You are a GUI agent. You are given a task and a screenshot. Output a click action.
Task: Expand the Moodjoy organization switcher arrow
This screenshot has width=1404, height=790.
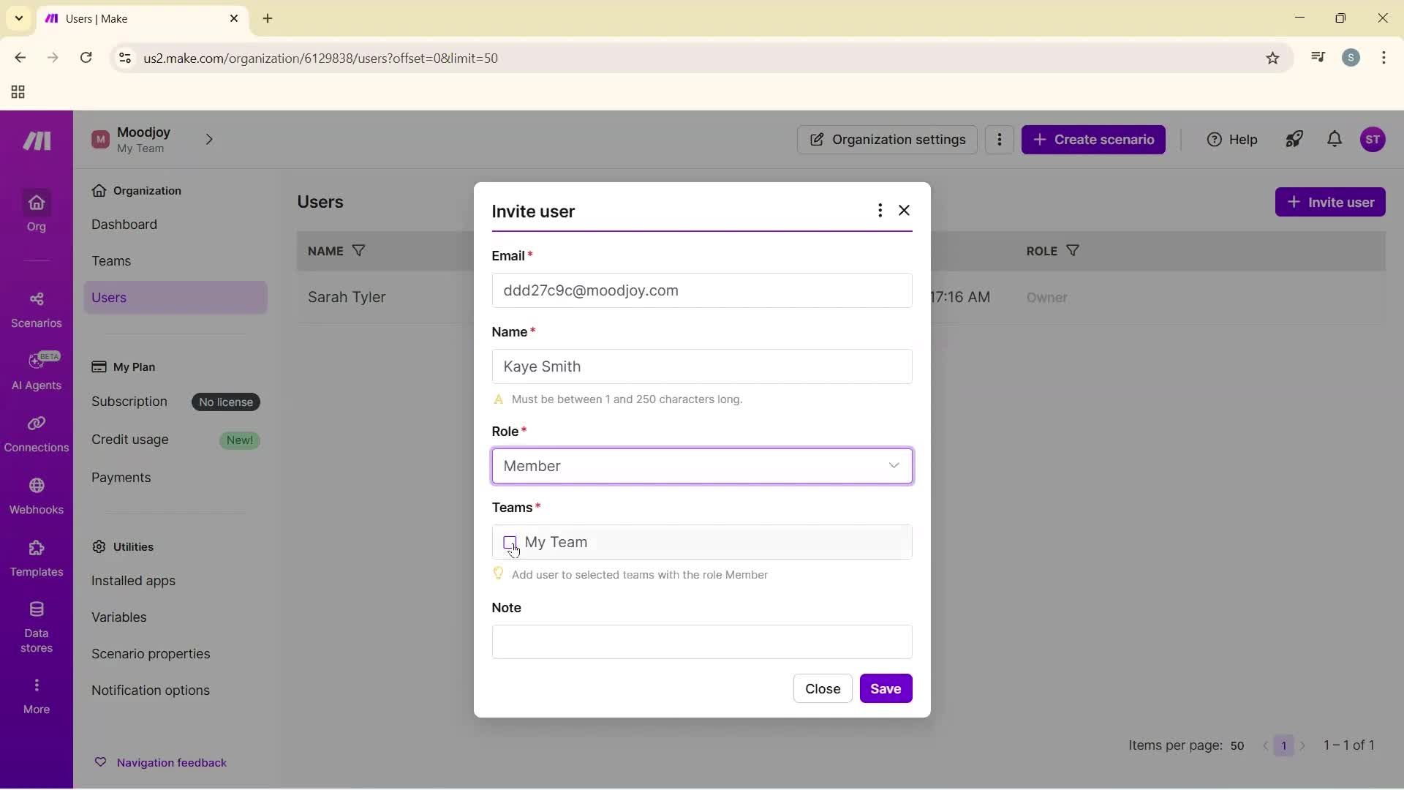(210, 139)
